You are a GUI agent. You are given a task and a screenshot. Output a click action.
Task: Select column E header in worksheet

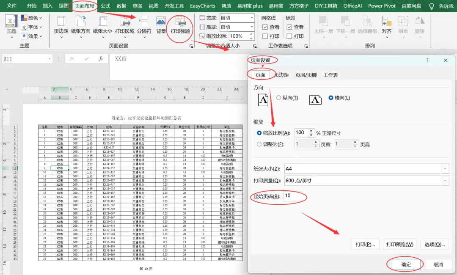(109, 98)
